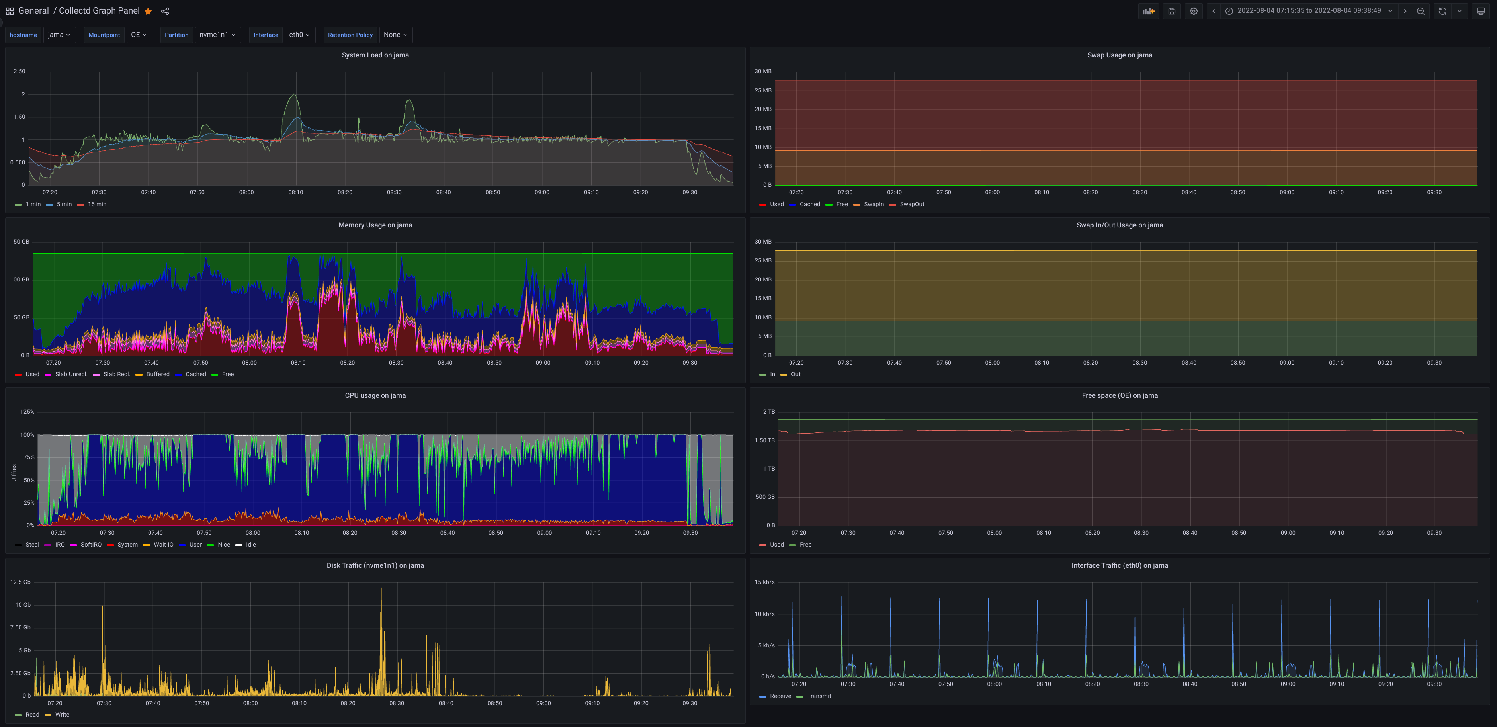Open CPU usage on jama panel title

[x=375, y=396]
